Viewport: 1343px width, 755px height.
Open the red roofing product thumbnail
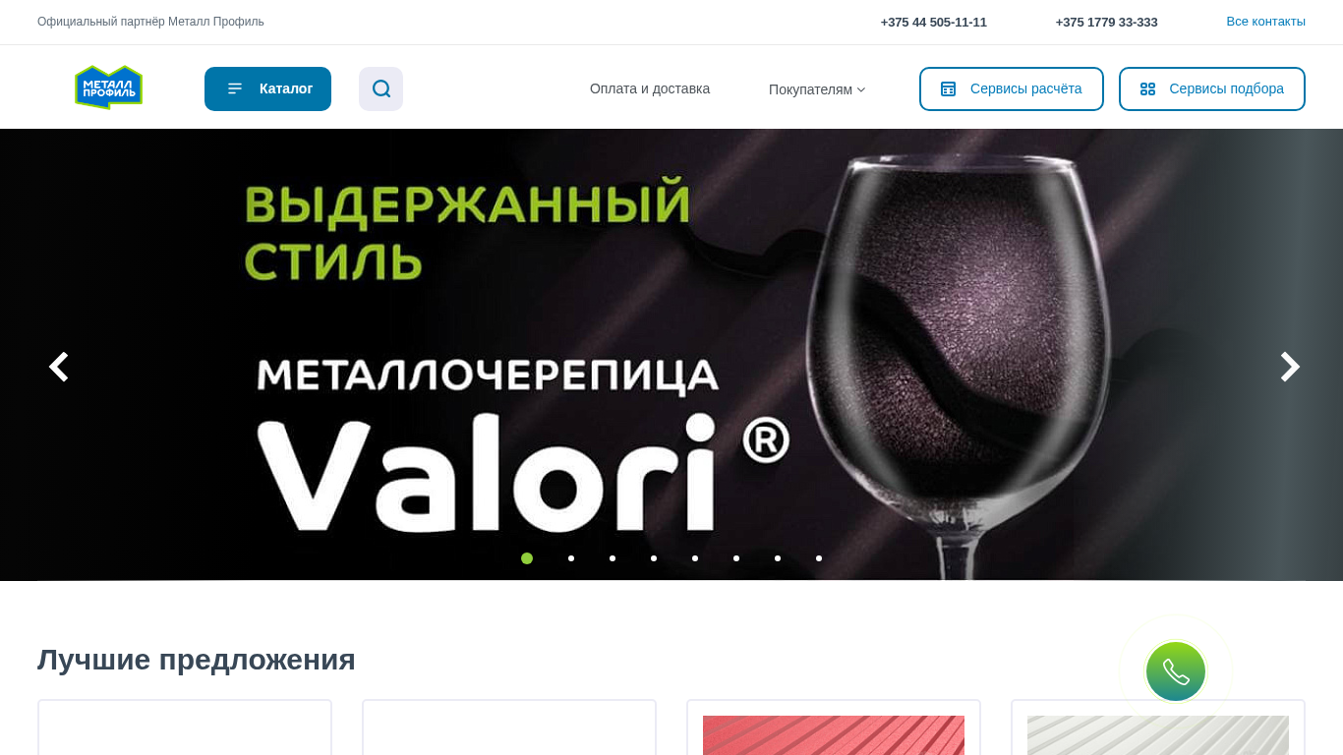pos(834,734)
